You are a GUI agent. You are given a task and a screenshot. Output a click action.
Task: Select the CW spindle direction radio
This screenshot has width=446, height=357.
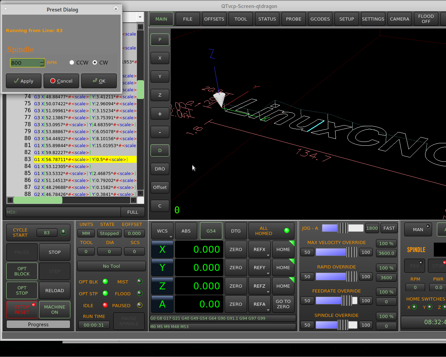pyautogui.click(x=95, y=62)
